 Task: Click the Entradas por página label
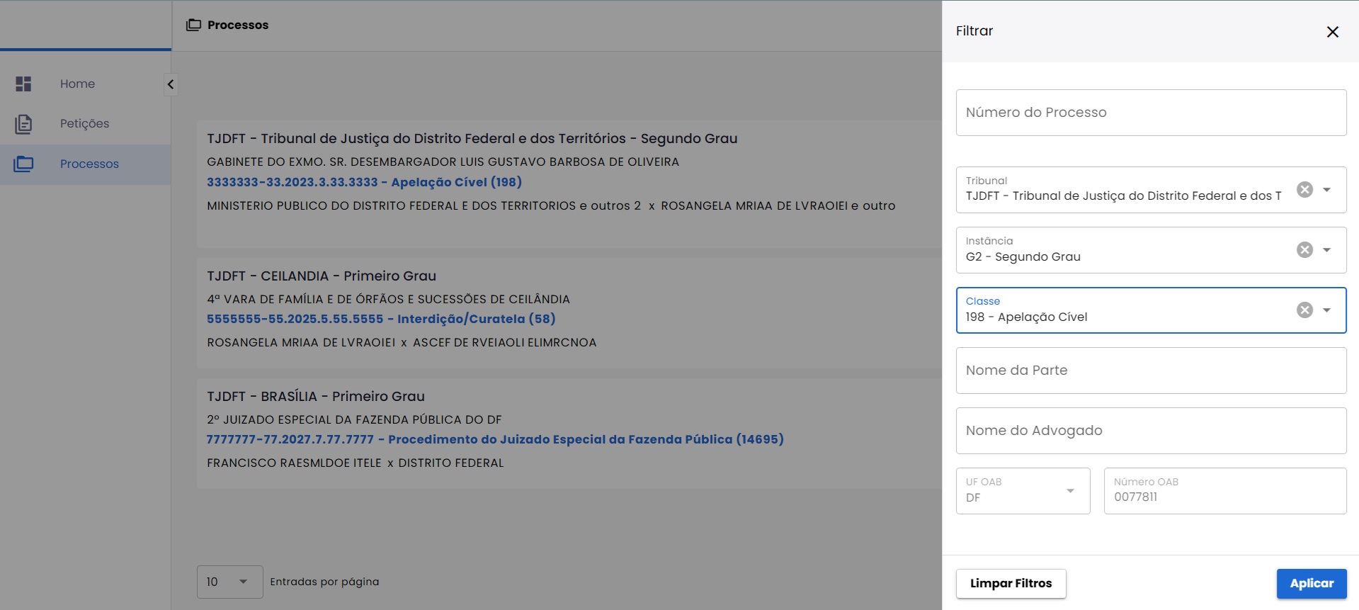click(x=324, y=582)
